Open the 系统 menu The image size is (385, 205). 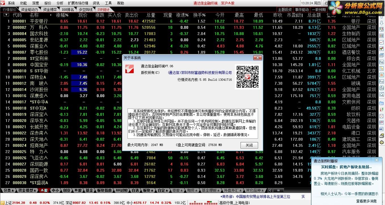(11, 3)
